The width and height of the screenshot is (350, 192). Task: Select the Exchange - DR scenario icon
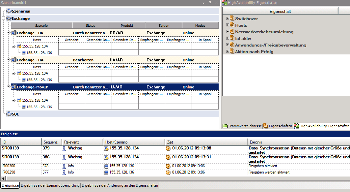tap(13, 33)
